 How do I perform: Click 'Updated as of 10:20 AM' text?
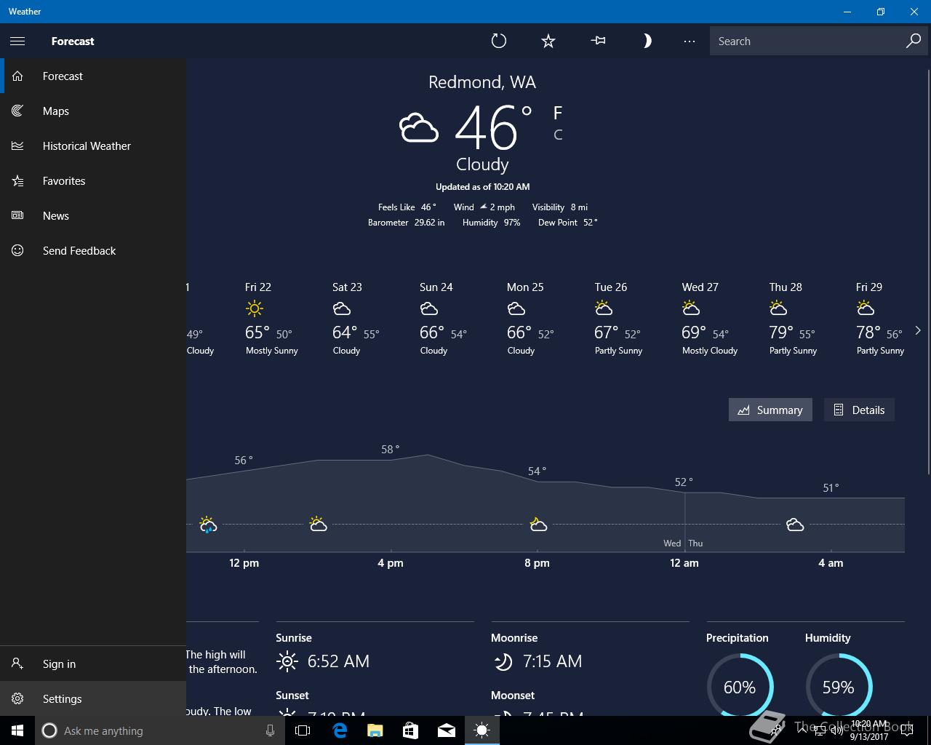click(x=482, y=187)
